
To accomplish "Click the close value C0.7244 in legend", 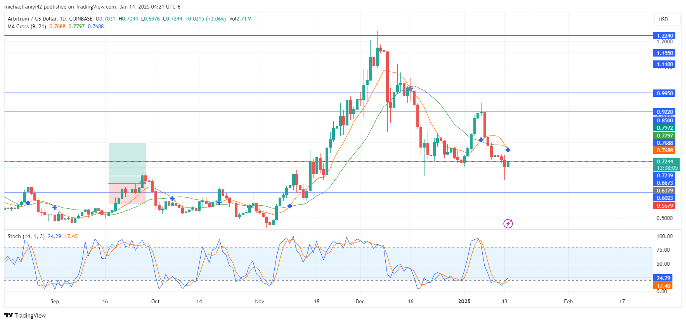I will tap(173, 19).
